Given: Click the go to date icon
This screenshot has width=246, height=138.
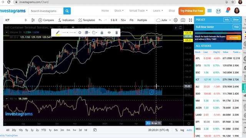Looking at the screenshot, I should [95, 130].
